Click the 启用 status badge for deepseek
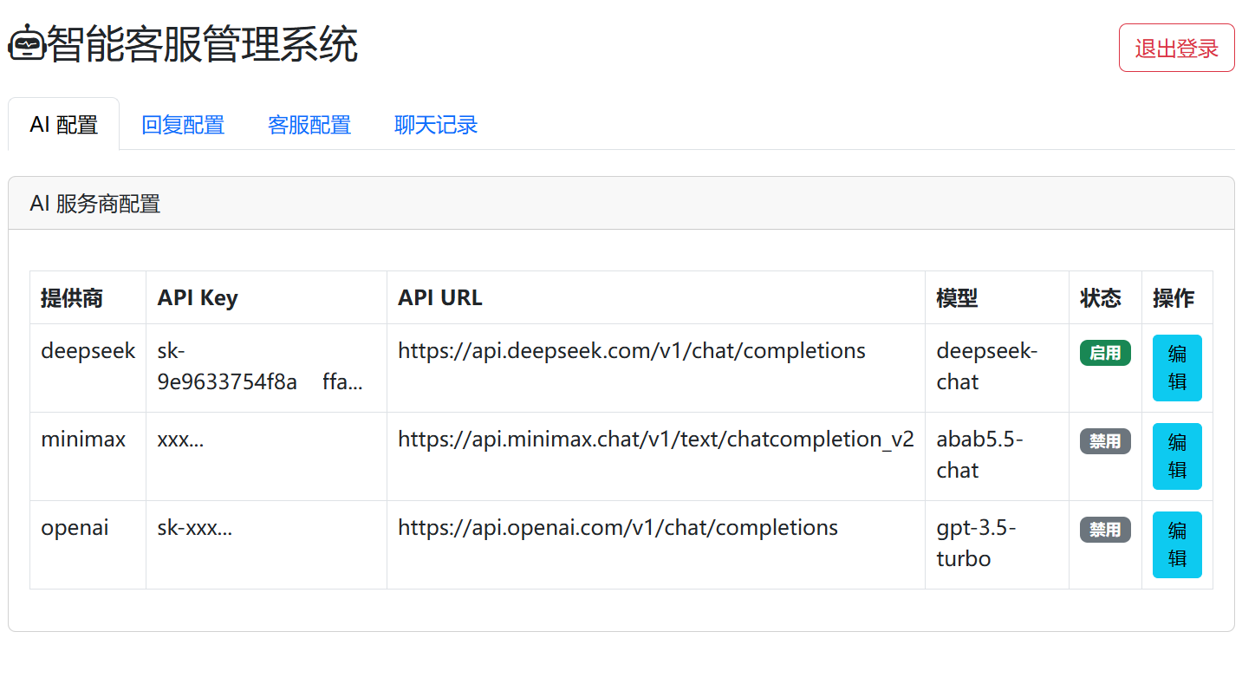 [x=1104, y=353]
